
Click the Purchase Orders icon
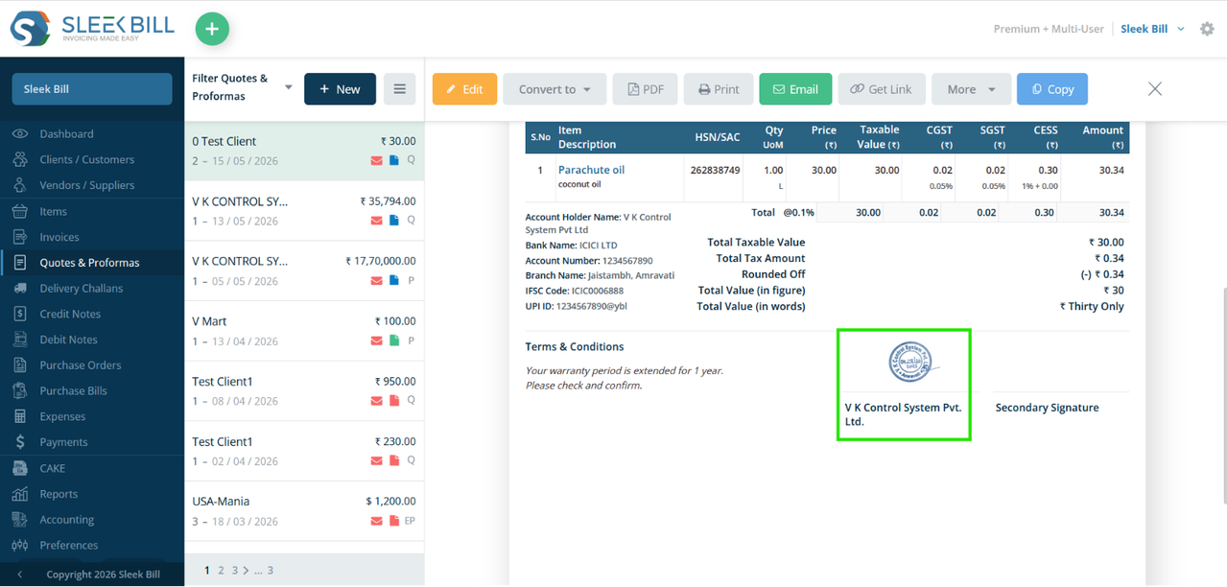pyautogui.click(x=20, y=364)
